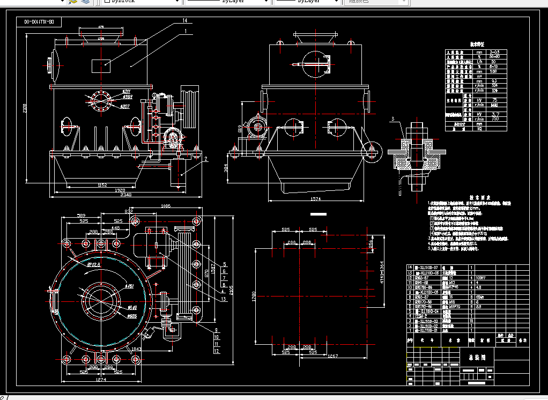
Task: Select the 394 vertical dimension
Action: pos(226,168)
